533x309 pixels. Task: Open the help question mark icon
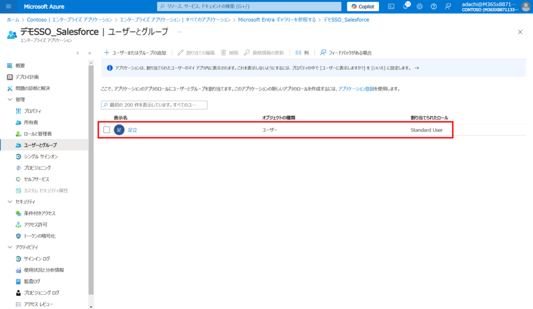(x=434, y=6)
